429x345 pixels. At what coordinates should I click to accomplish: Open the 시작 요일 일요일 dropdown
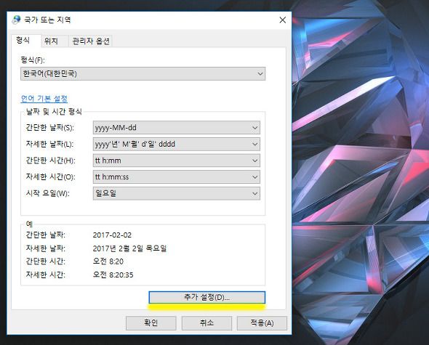[177, 193]
